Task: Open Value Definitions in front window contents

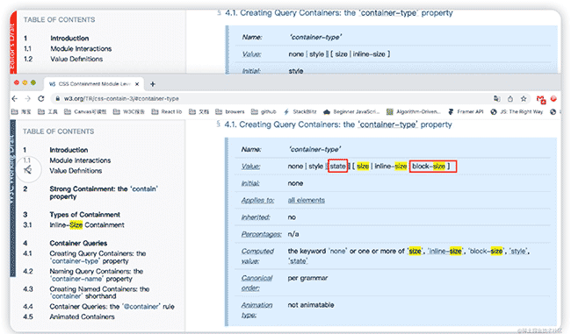Action: (x=76, y=170)
